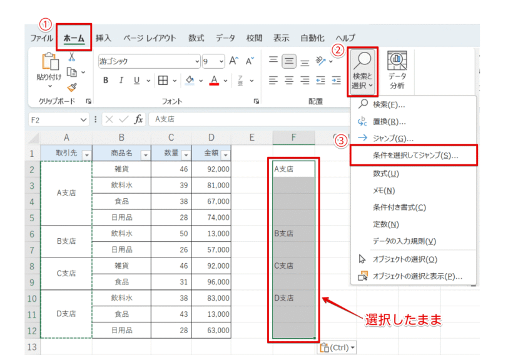Image resolution: width=508 pixels, height=355 pixels.
Task: Click the Paste clipboard icon
Action: coord(50,61)
